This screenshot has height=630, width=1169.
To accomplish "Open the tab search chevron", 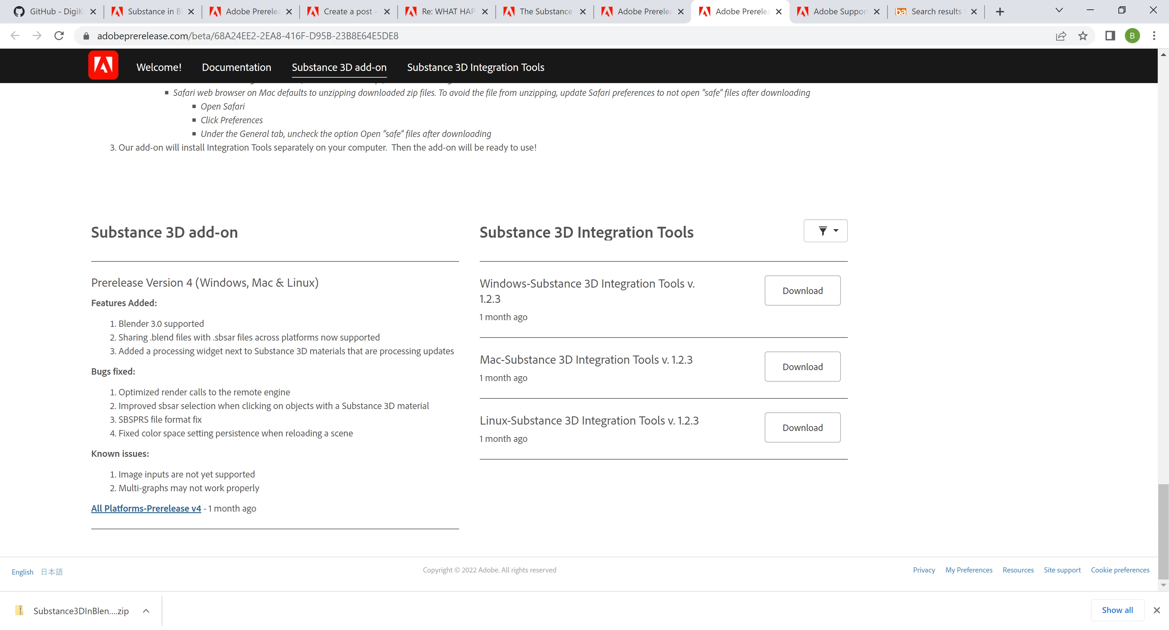I will click(1059, 10).
